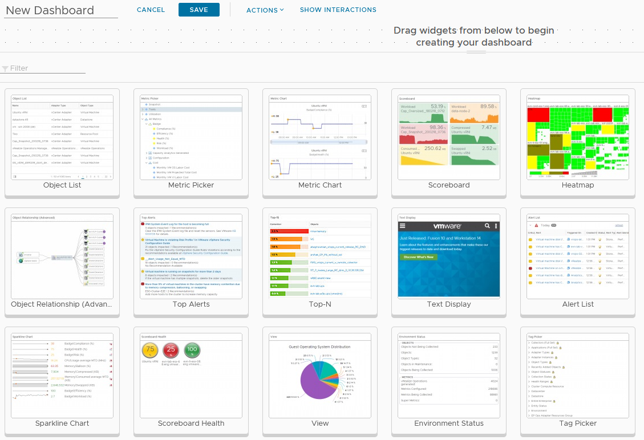Save the new dashboard
Screen dimensions: 644x440
(199, 10)
